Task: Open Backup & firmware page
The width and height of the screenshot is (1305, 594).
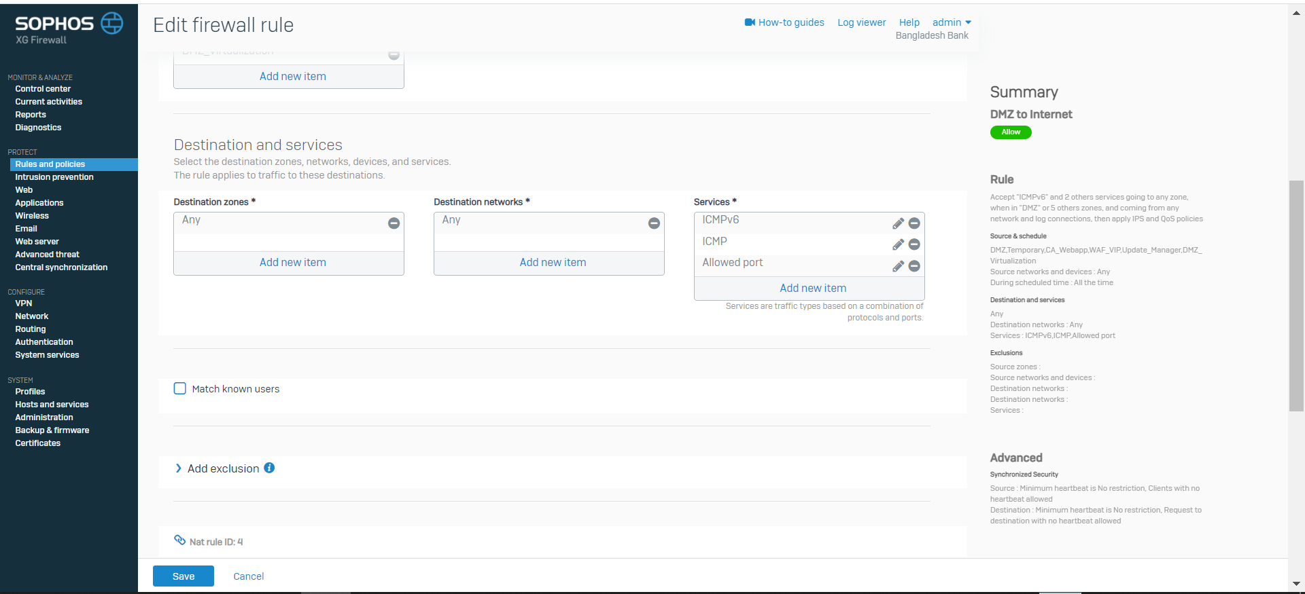Action: (x=52, y=430)
